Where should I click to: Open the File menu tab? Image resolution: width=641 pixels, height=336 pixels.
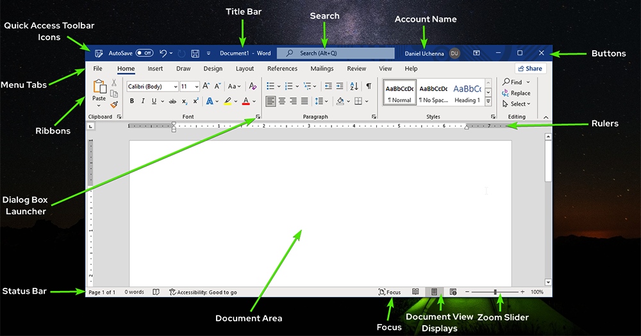pyautogui.click(x=97, y=69)
